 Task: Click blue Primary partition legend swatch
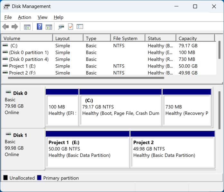click(x=39, y=178)
